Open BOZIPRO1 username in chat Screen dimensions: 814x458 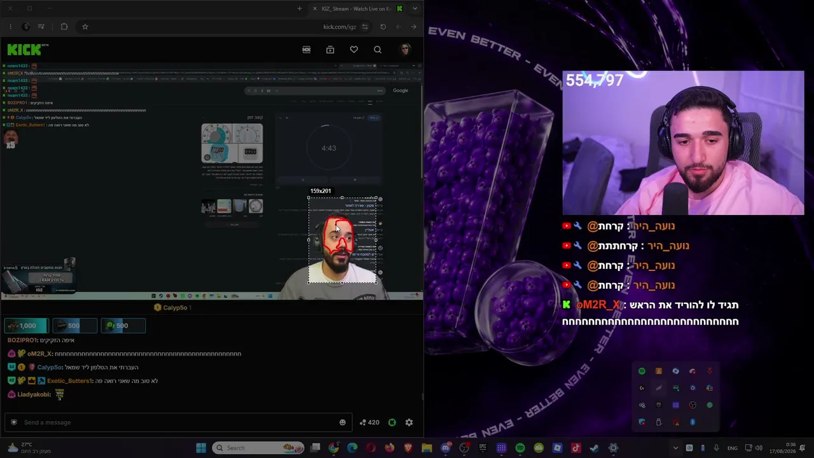pyautogui.click(x=22, y=340)
